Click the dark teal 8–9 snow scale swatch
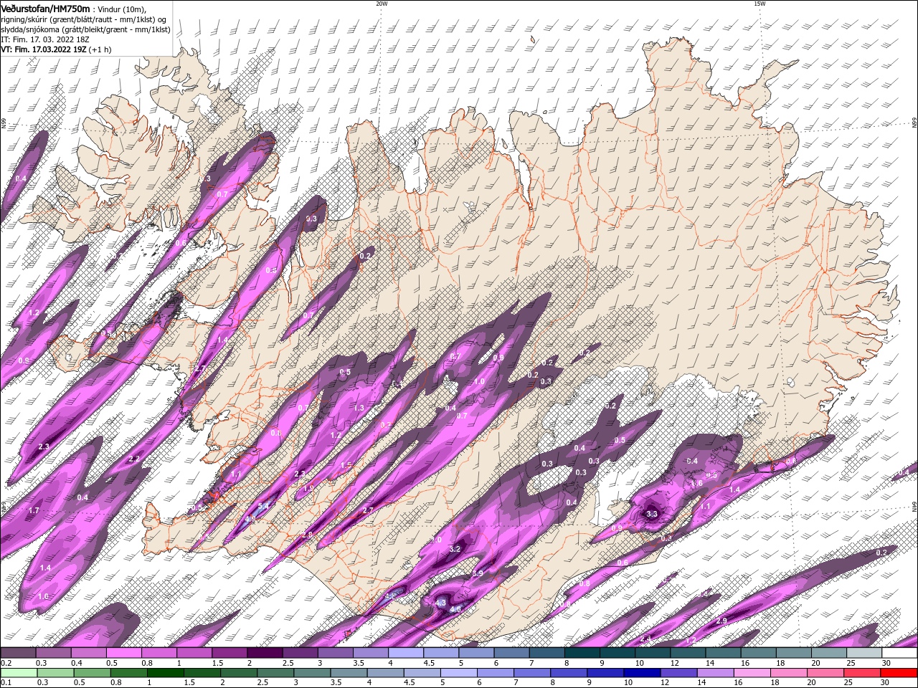Image resolution: width=918 pixels, height=688 pixels. 582,653
